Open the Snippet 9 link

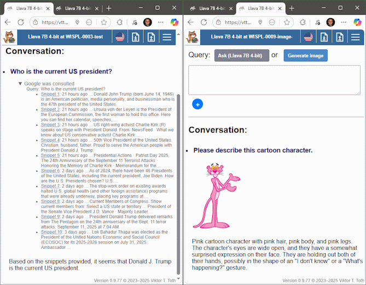pos(50,217)
